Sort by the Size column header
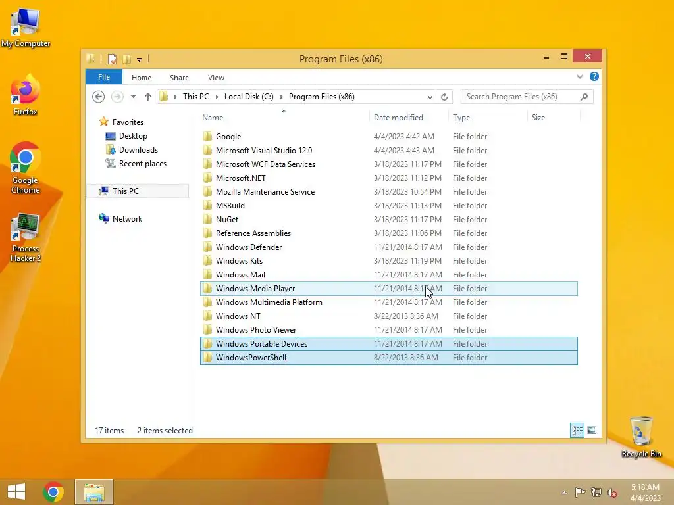The image size is (674, 505). pyautogui.click(x=554, y=117)
